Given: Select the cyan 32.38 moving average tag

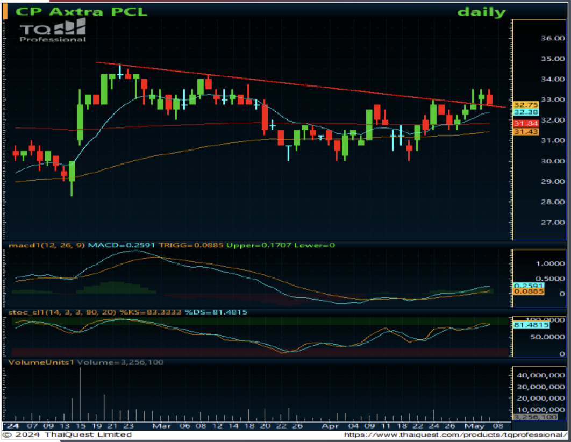Looking at the screenshot, I should pos(526,112).
